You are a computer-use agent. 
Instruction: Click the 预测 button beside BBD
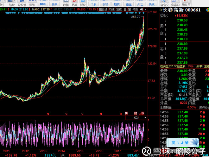54,4
